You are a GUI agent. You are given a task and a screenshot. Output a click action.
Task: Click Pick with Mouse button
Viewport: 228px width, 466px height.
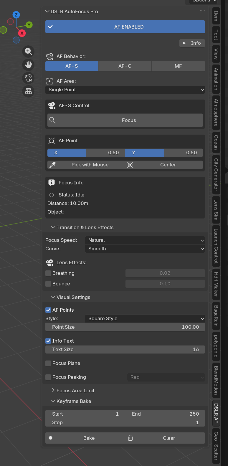[86, 165]
